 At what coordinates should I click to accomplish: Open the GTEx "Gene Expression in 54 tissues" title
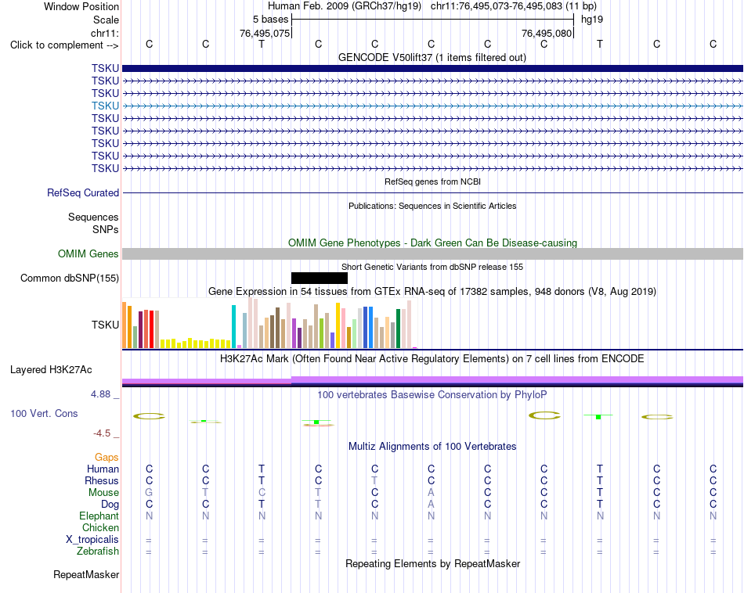[432, 292]
